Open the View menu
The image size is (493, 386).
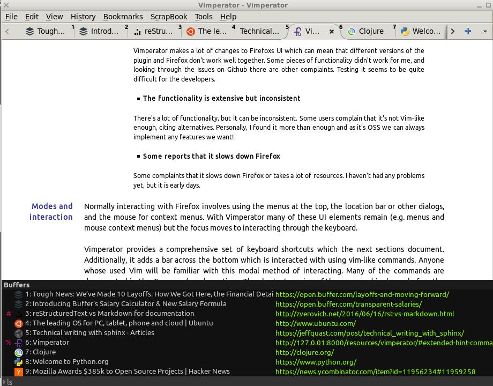tap(55, 17)
